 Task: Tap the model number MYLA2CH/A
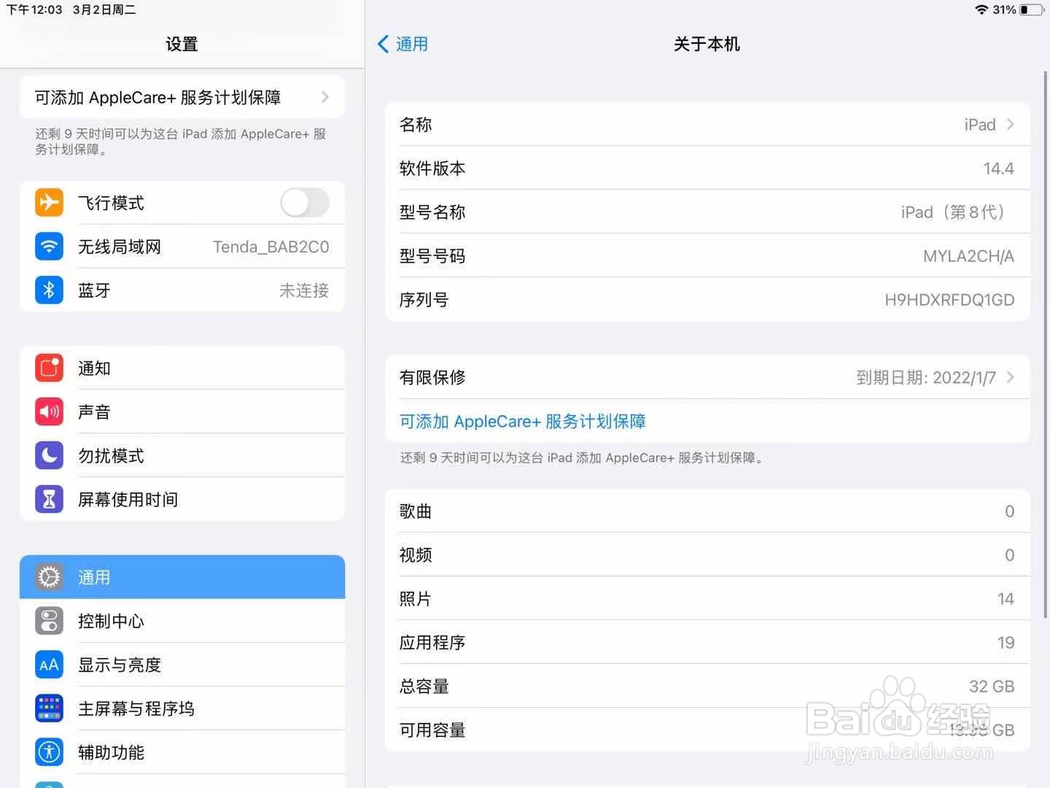(968, 256)
